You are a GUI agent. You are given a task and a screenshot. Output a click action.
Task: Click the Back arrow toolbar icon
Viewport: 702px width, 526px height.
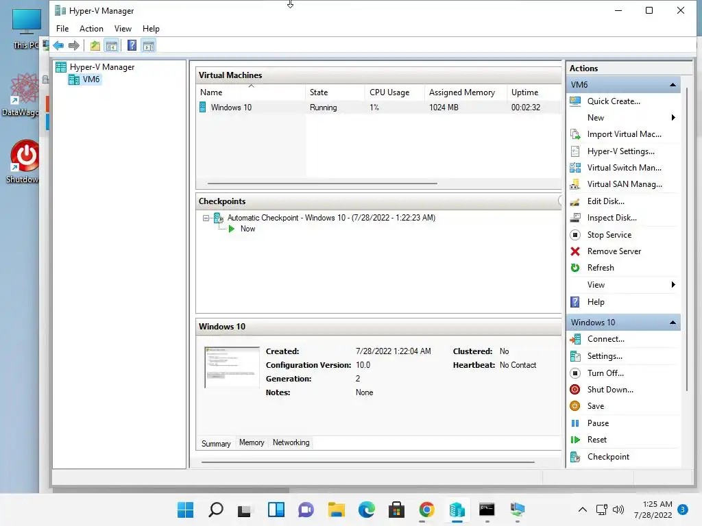(58, 45)
